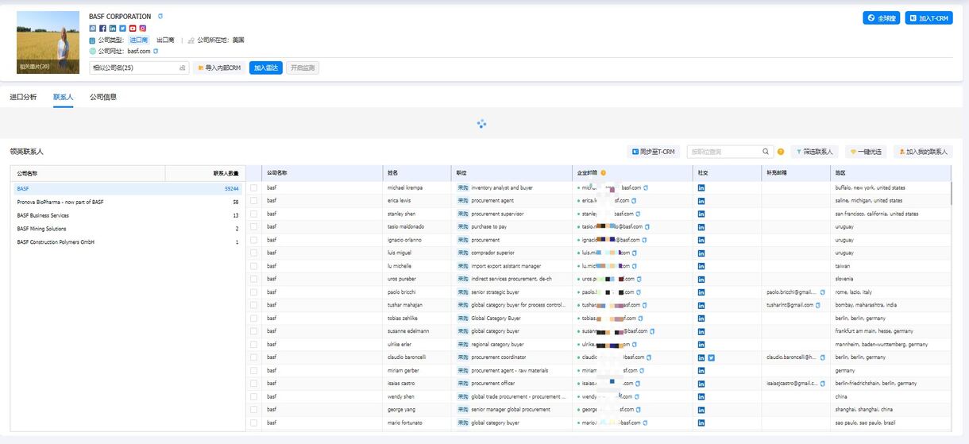Switch to the 进口分析 tab
Screen dimensions: 969x444
click(x=23, y=97)
